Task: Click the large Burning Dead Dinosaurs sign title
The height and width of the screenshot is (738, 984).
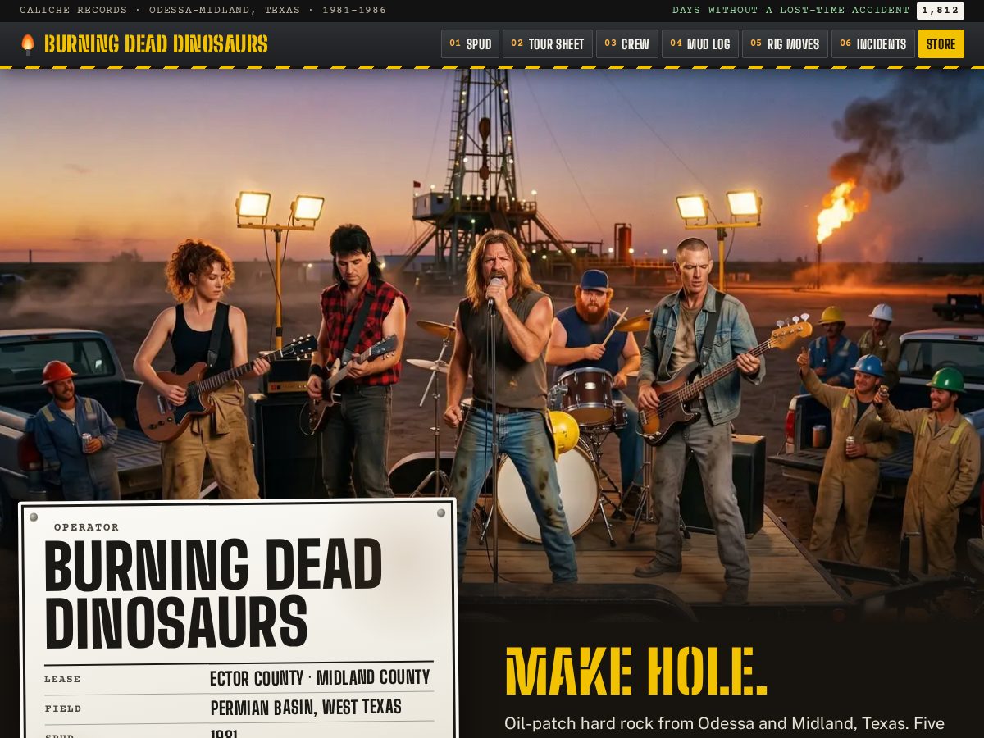Action: (213, 594)
